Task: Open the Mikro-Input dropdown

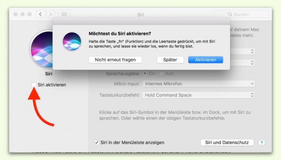Action: click(x=199, y=84)
